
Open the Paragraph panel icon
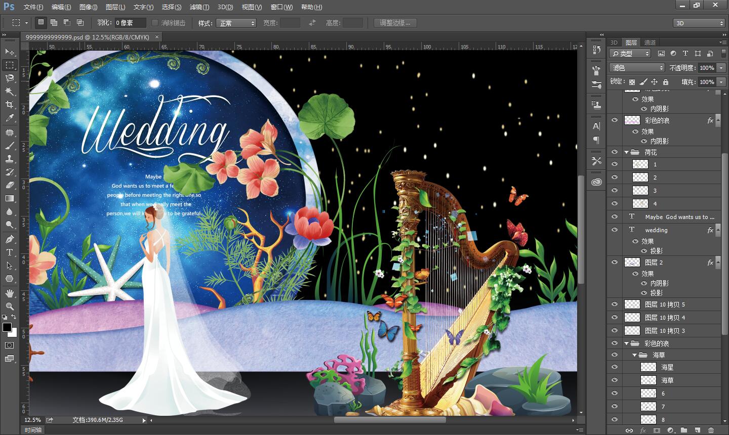(x=596, y=140)
